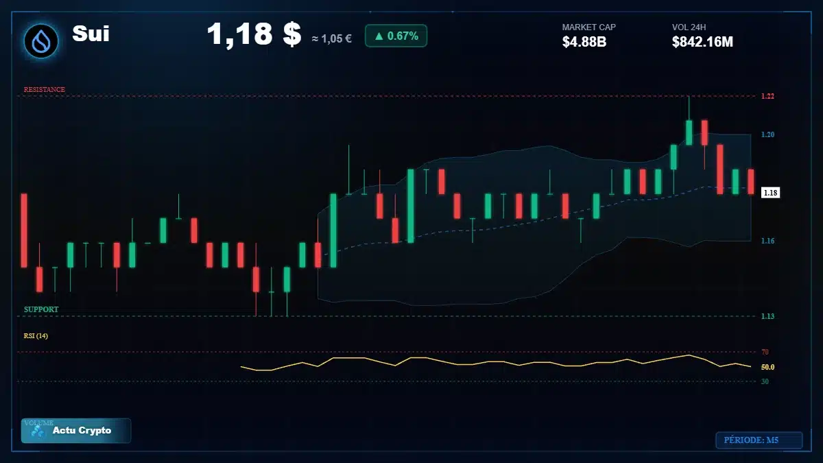
Task: Click the 1.16 price axis label
Action: pos(767,241)
